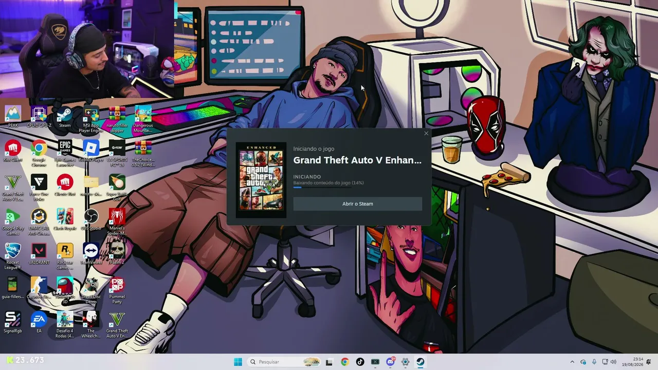658x370 pixels.
Task: Open Discord from the taskbar
Action: [x=390, y=362]
